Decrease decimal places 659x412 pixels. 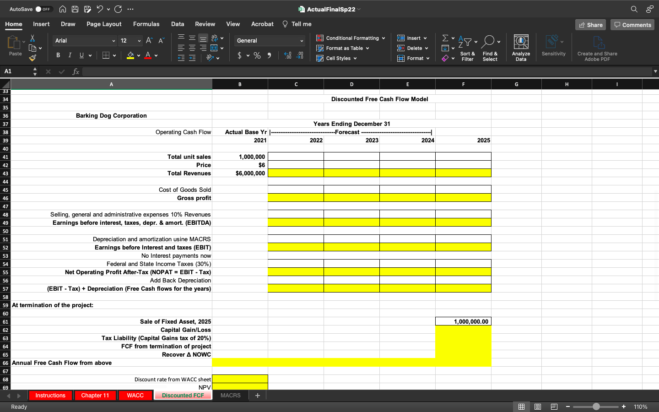(300, 55)
